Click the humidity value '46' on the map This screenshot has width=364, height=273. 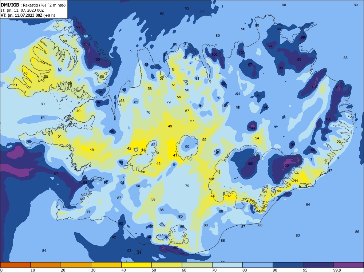[25, 74]
